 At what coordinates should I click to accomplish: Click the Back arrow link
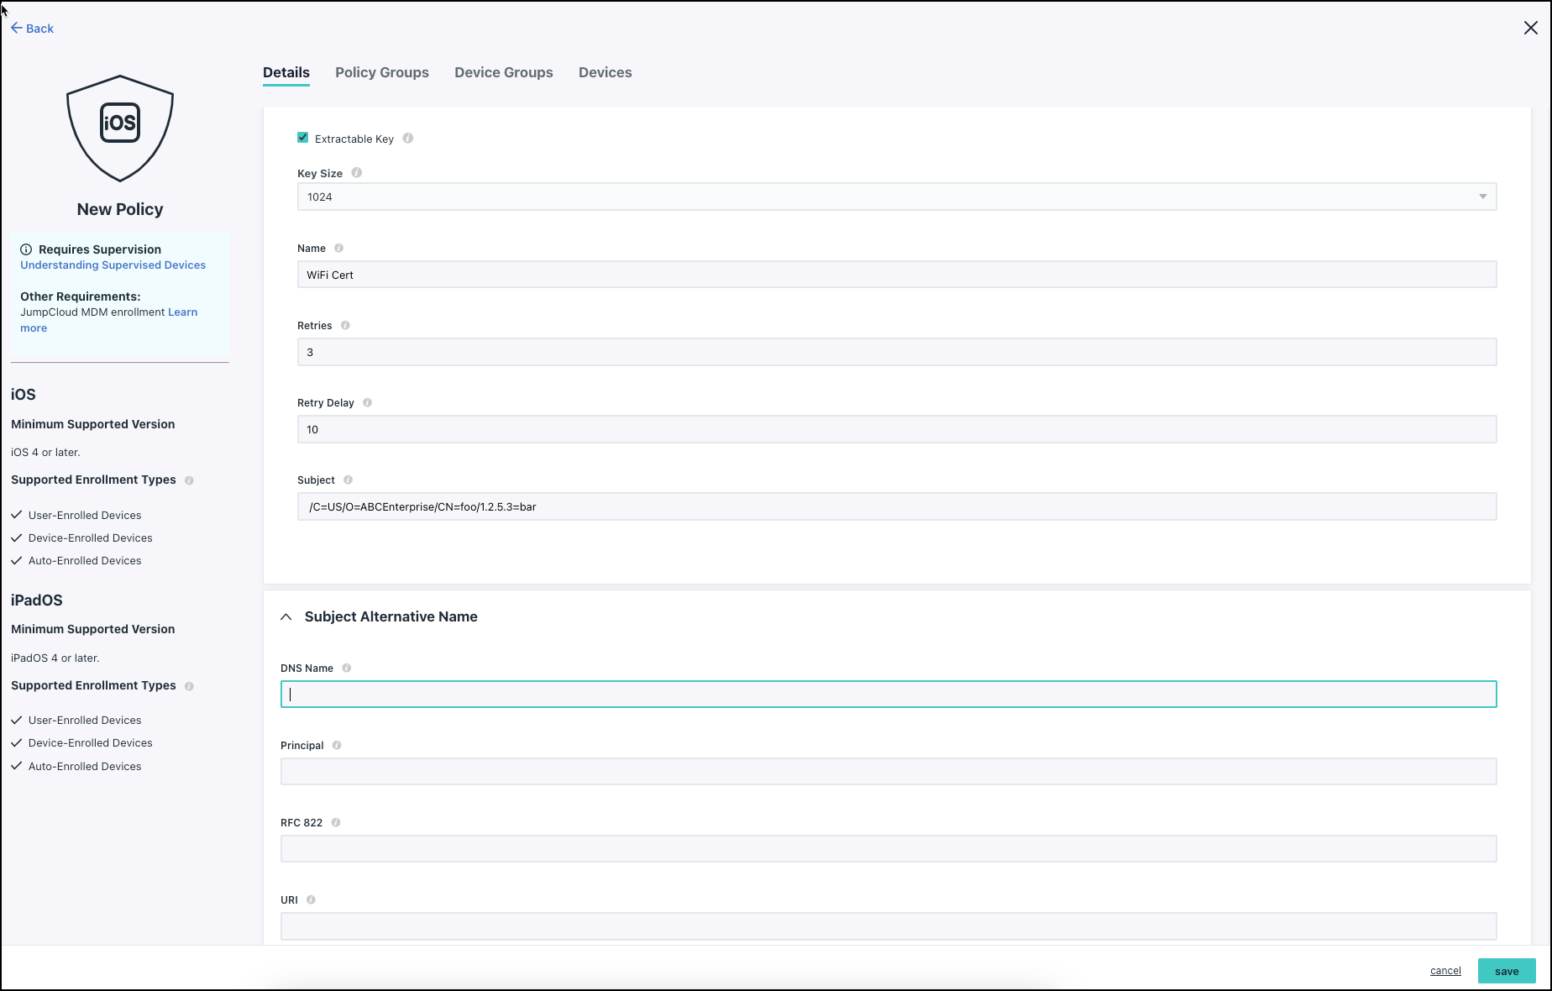(32, 29)
